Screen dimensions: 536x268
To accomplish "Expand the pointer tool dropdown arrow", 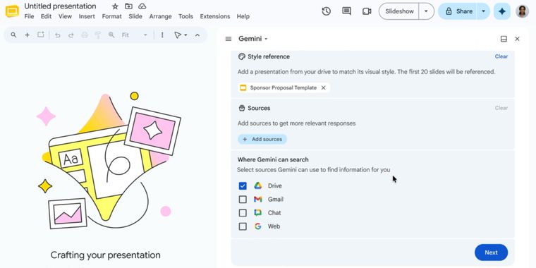I will [185, 35].
